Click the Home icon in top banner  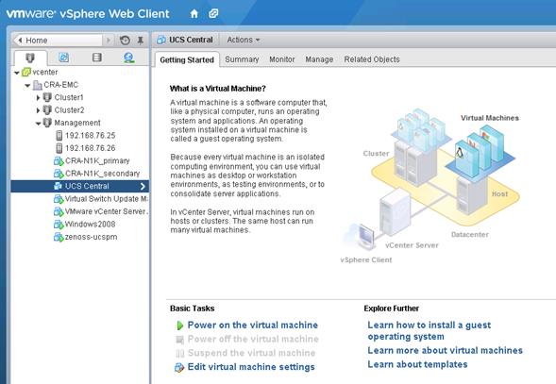pyautogui.click(x=194, y=14)
